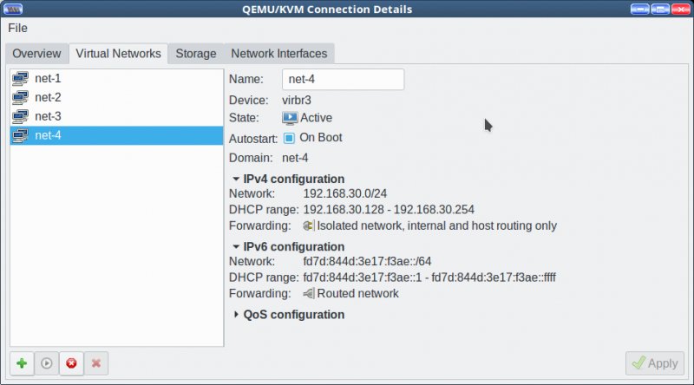Click the network icon beside net-3

(x=20, y=116)
